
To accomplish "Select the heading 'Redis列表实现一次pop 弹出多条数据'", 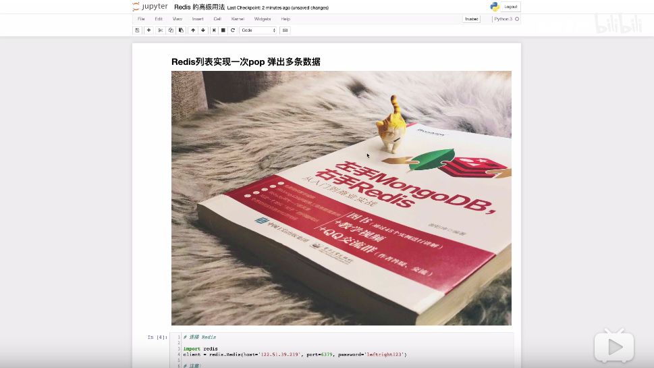I will pos(246,61).
